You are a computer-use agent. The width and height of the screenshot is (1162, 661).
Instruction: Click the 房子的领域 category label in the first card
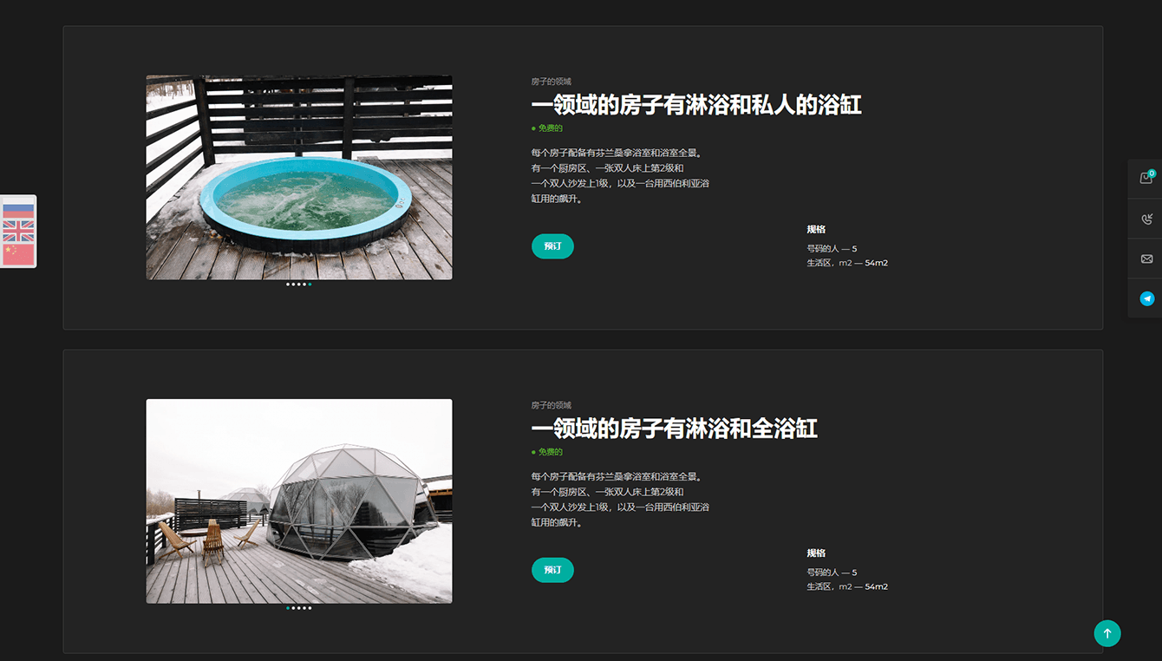(x=552, y=82)
